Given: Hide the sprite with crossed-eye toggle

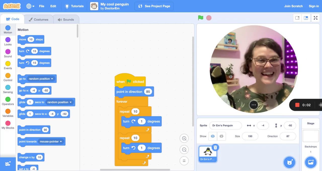Looking at the screenshot, I should tap(221, 136).
